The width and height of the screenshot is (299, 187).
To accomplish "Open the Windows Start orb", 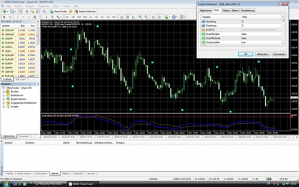I will coord(6,184).
